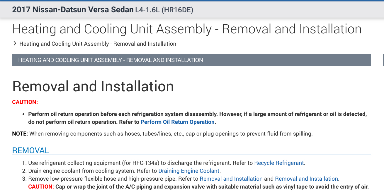Click the vehicle title 2017 Nissan-Datsun Versa Sedan
Screen dimensions: 384x195
(x=73, y=10)
